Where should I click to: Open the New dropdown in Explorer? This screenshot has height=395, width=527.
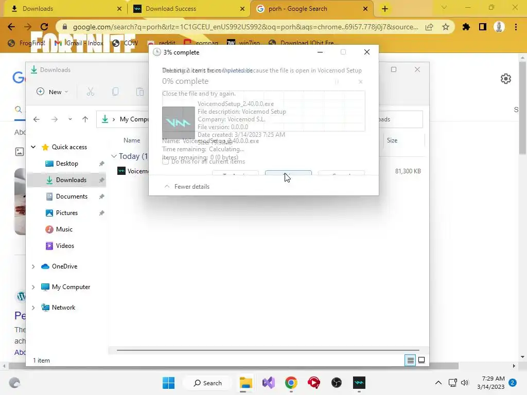(x=52, y=92)
